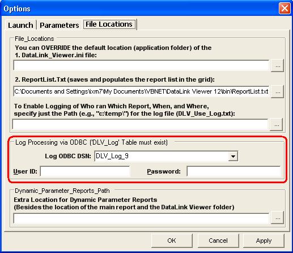Close the Options dialog window
Viewport: 293px width, 253px height.
tap(284, 9)
